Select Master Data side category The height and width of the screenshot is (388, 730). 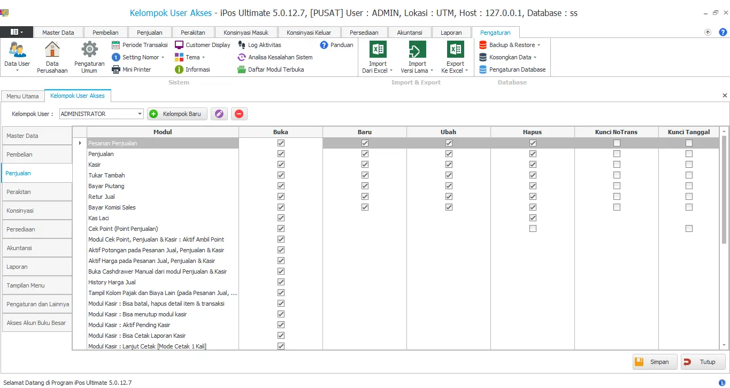(x=37, y=136)
